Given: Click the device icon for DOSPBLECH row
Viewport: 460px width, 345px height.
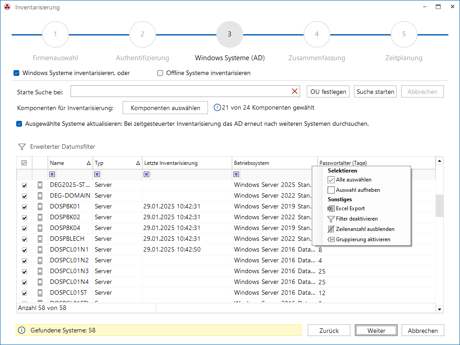Looking at the screenshot, I should (40, 239).
